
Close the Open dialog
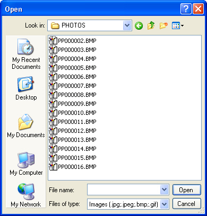coord(198,9)
